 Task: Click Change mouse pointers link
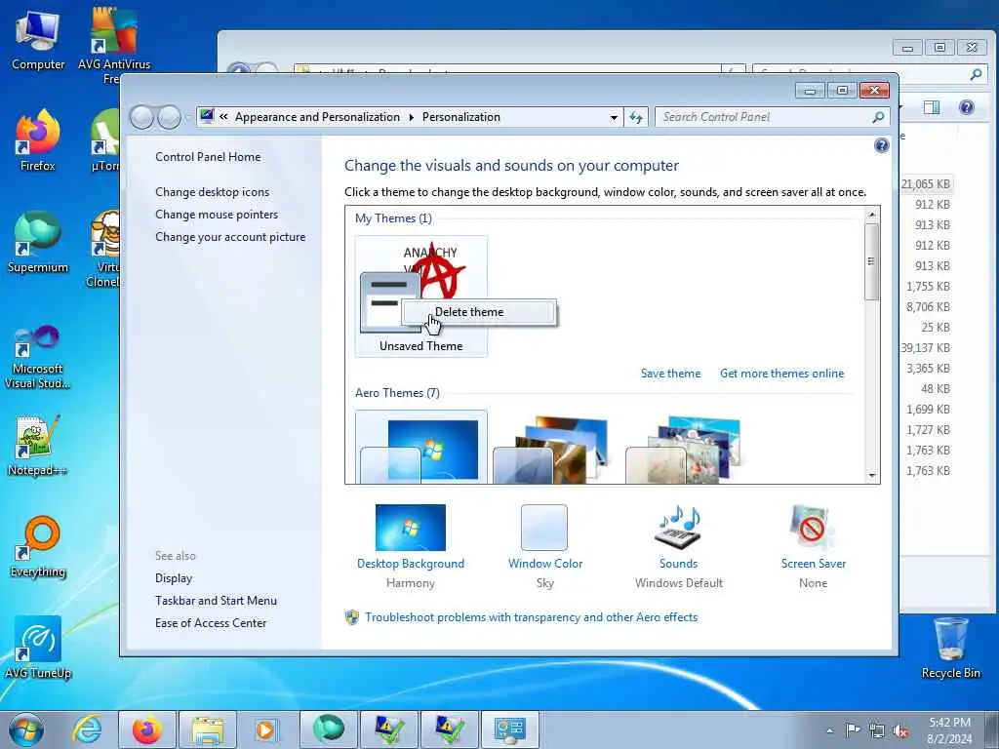[x=217, y=214]
